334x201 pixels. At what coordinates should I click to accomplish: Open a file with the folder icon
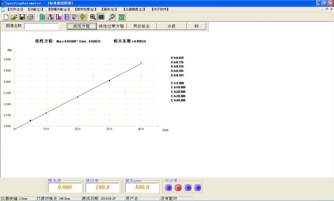point(14,17)
